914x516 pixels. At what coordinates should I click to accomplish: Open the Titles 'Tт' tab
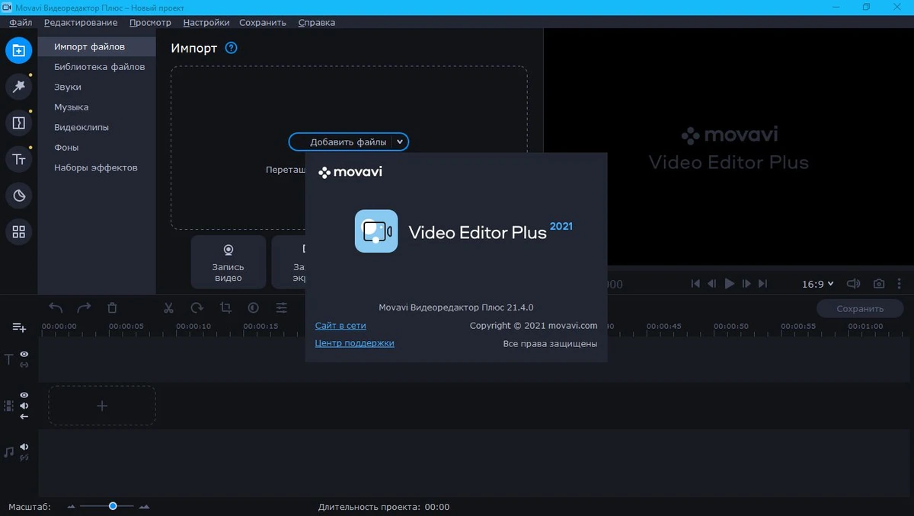point(19,159)
